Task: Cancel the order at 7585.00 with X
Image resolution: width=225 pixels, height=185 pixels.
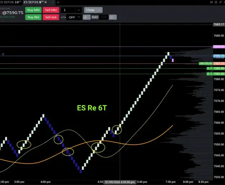Action: 208,68
